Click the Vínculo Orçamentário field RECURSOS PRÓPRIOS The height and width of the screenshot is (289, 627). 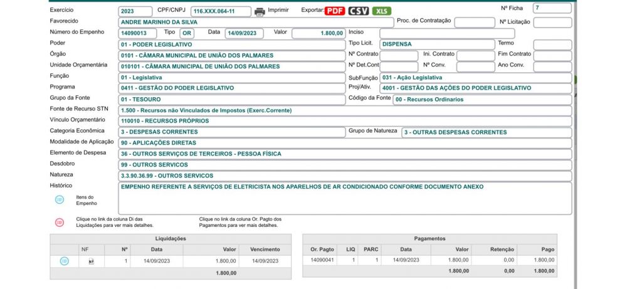345,121
